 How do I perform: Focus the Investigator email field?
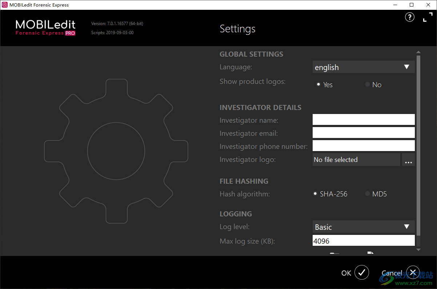[x=364, y=133]
